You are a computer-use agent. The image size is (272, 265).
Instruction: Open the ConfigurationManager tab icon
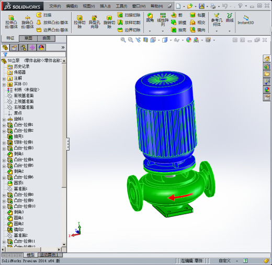click(23, 47)
